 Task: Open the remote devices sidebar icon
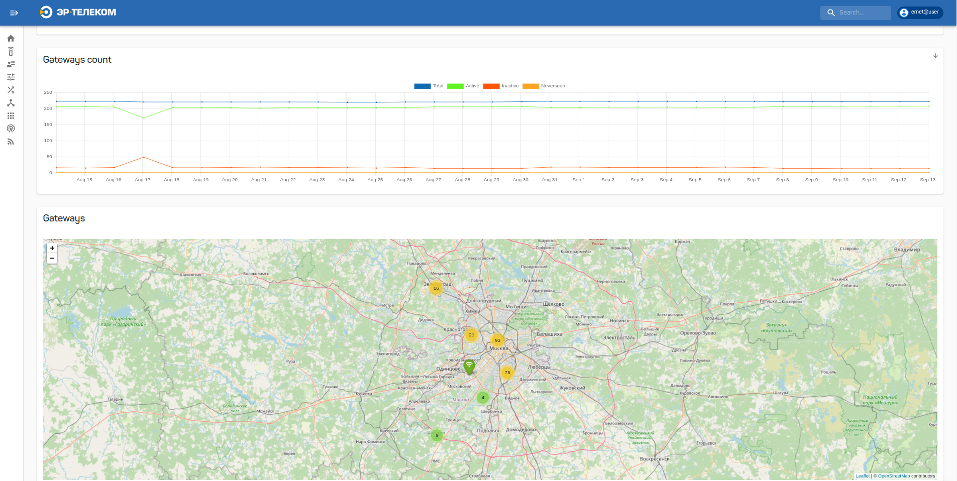pyautogui.click(x=11, y=51)
